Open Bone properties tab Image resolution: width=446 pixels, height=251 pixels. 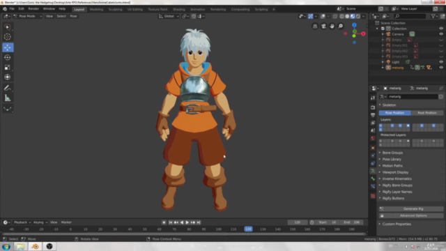pos(373,178)
